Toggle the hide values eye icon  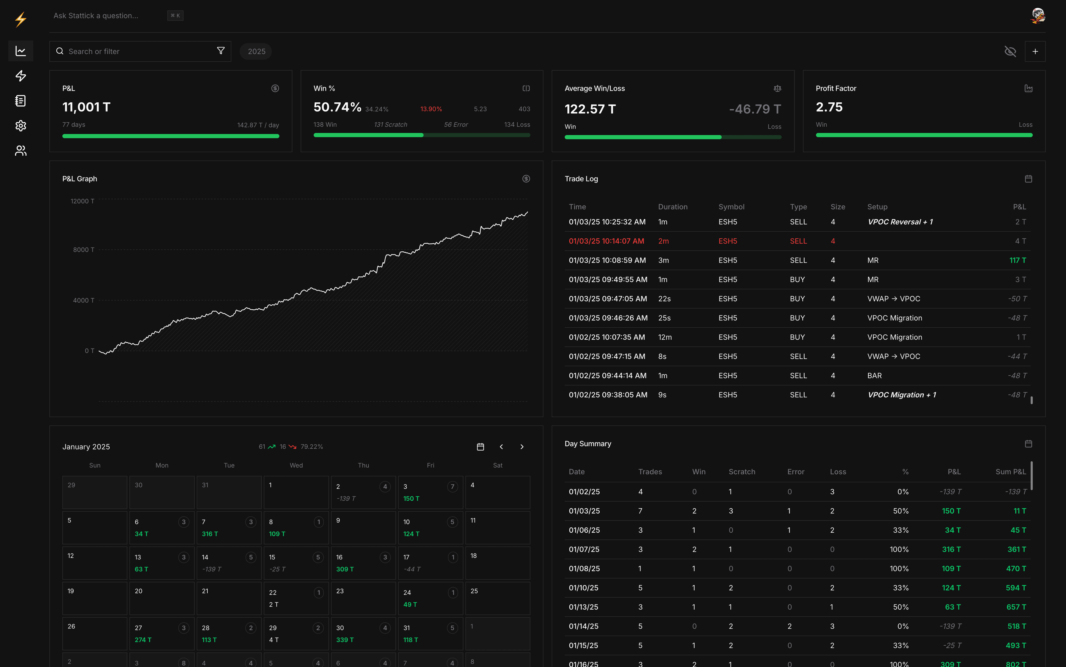[1010, 52]
